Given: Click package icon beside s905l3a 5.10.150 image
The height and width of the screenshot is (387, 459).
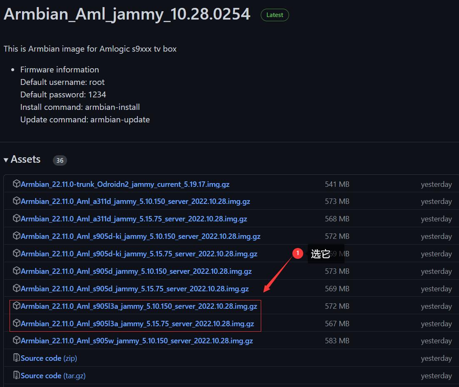Looking at the screenshot, I should [17, 306].
